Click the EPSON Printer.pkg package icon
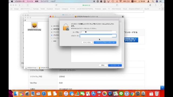Screen dimensions: 173x97 (34, 25)
